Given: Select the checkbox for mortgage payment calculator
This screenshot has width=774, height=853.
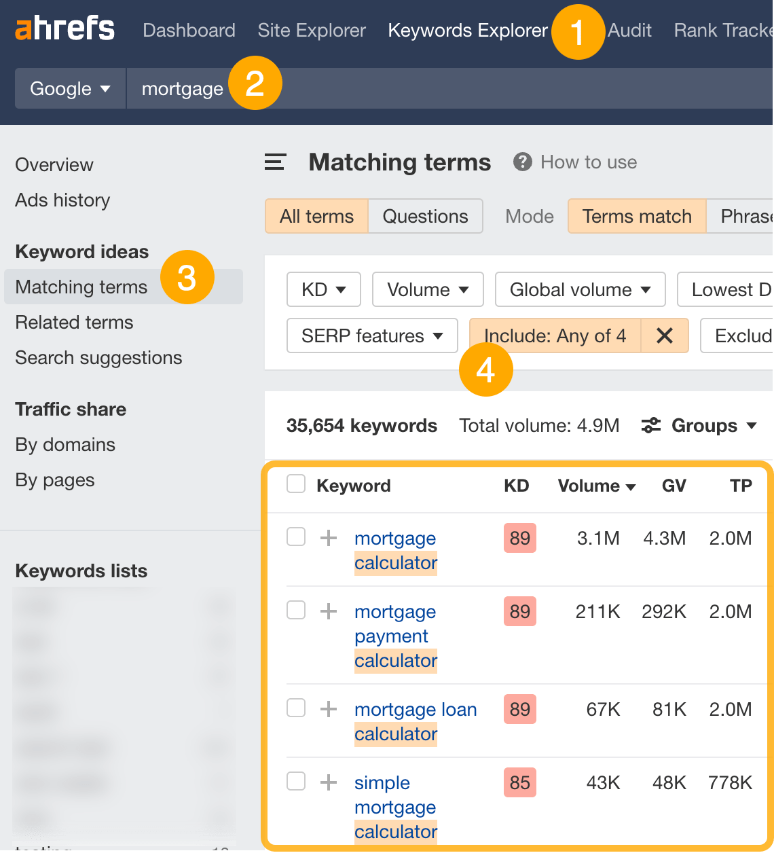Looking at the screenshot, I should pyautogui.click(x=295, y=611).
